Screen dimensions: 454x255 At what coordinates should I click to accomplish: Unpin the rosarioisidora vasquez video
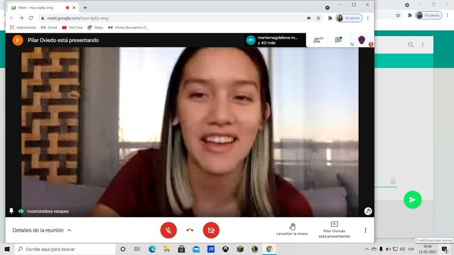(11, 211)
